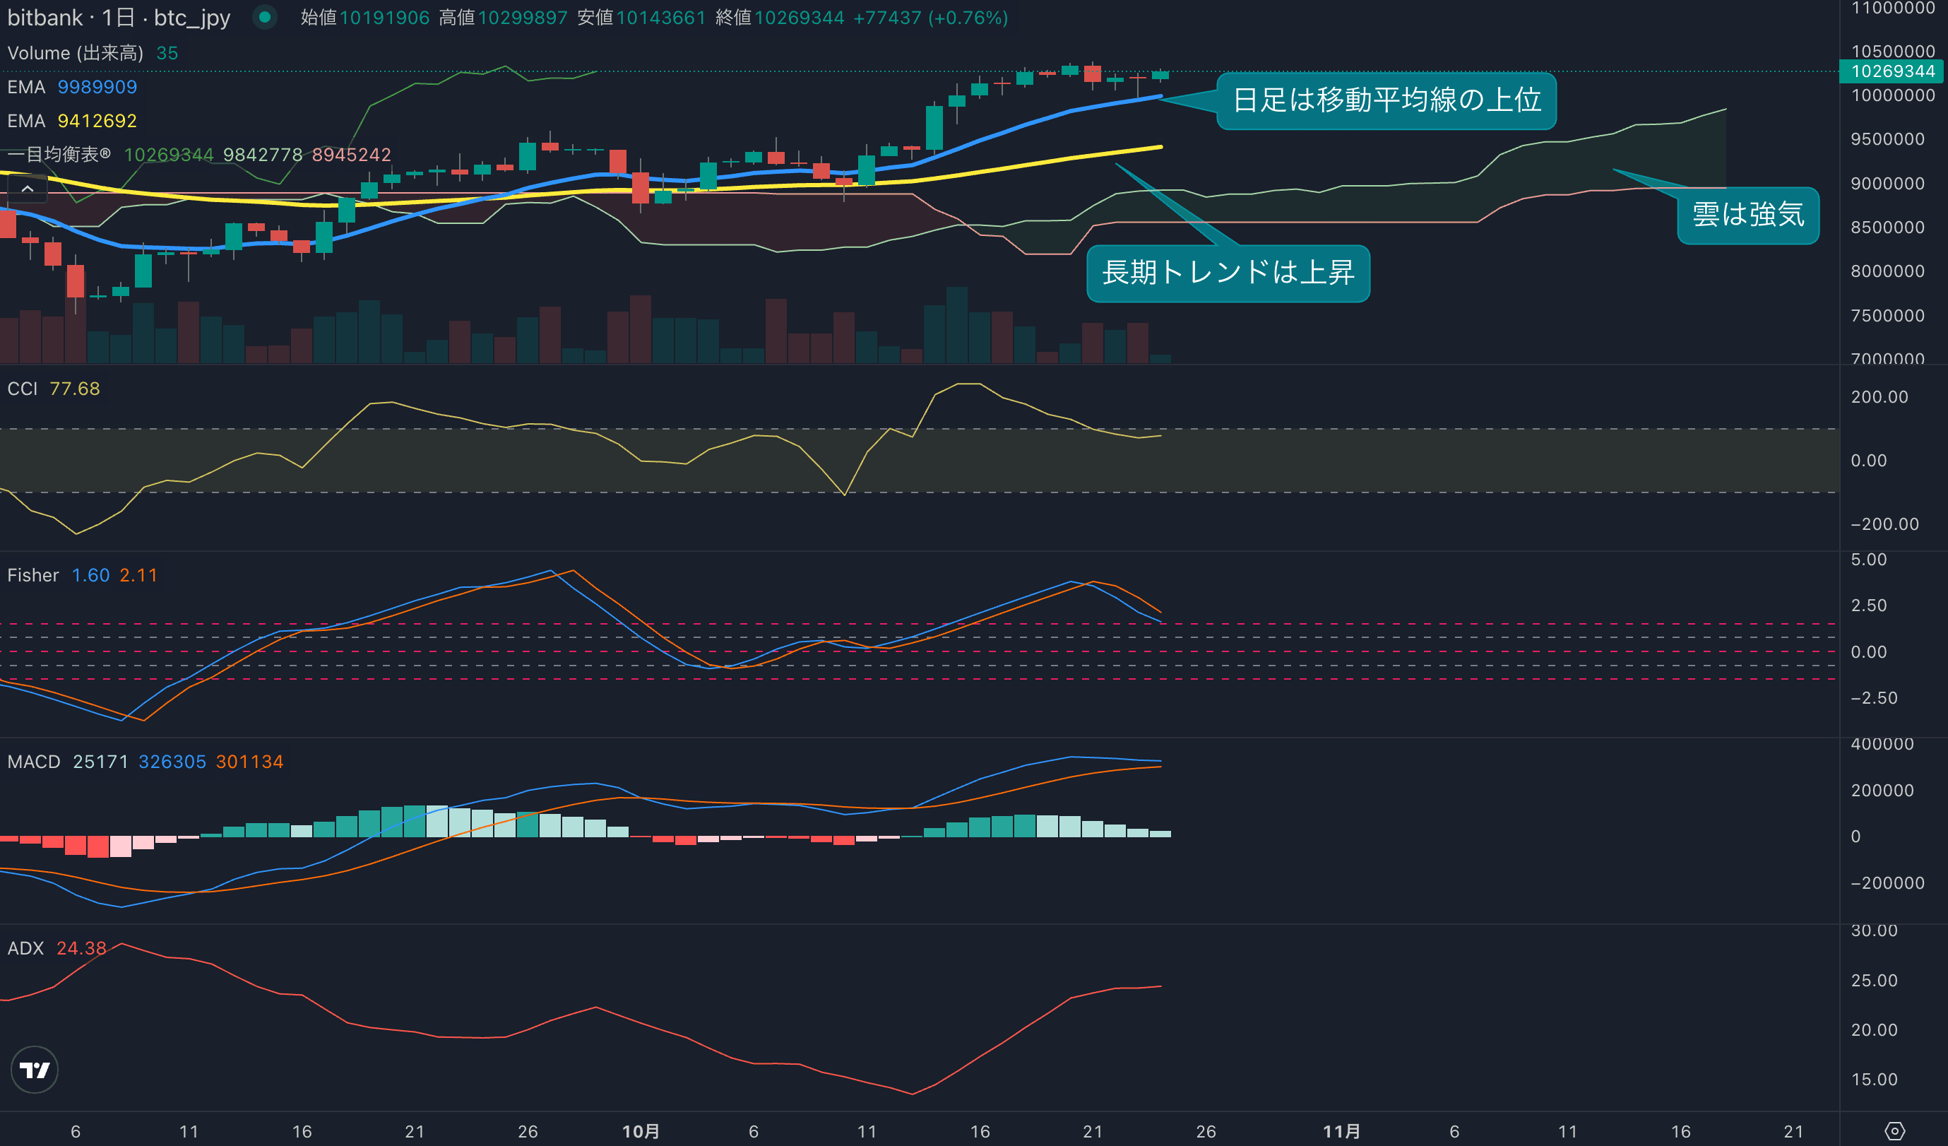Viewport: 1948px width, 1146px height.
Task: Select the Volume (出来高) indicator legend
Action: [x=75, y=54]
